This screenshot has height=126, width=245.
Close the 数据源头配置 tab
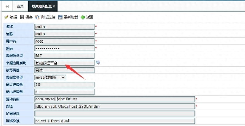pyautogui.click(x=54, y=6)
